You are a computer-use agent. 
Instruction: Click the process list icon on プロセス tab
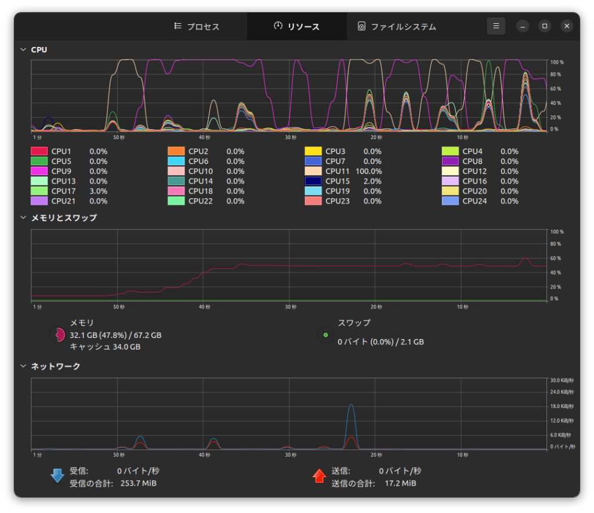177,26
